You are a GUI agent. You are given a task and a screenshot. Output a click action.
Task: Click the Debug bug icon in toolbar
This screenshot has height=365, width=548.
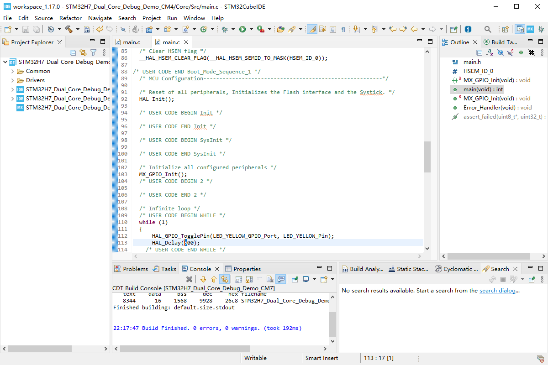click(224, 29)
